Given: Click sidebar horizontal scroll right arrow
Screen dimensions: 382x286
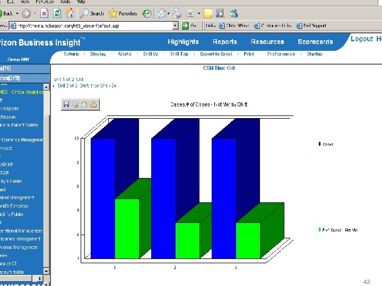Looking at the screenshot, I should (40, 278).
